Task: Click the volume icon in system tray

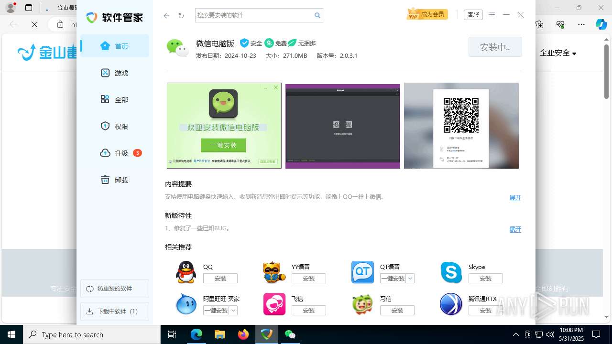Action: 550,334
